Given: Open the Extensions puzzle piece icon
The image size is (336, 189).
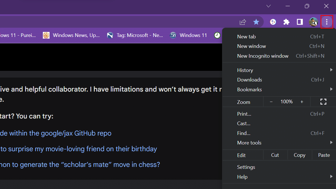Looking at the screenshot, I should pos(286,22).
